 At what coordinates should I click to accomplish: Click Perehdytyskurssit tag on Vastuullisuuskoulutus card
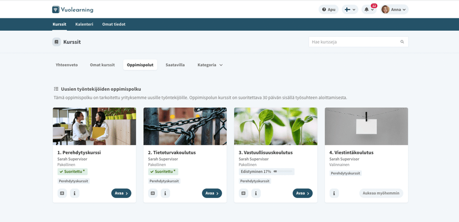[255, 181]
